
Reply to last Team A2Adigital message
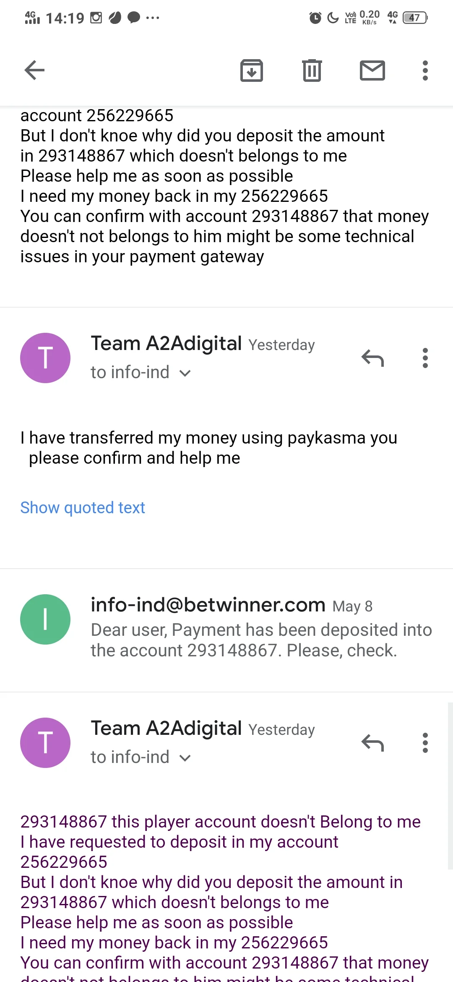pyautogui.click(x=372, y=743)
